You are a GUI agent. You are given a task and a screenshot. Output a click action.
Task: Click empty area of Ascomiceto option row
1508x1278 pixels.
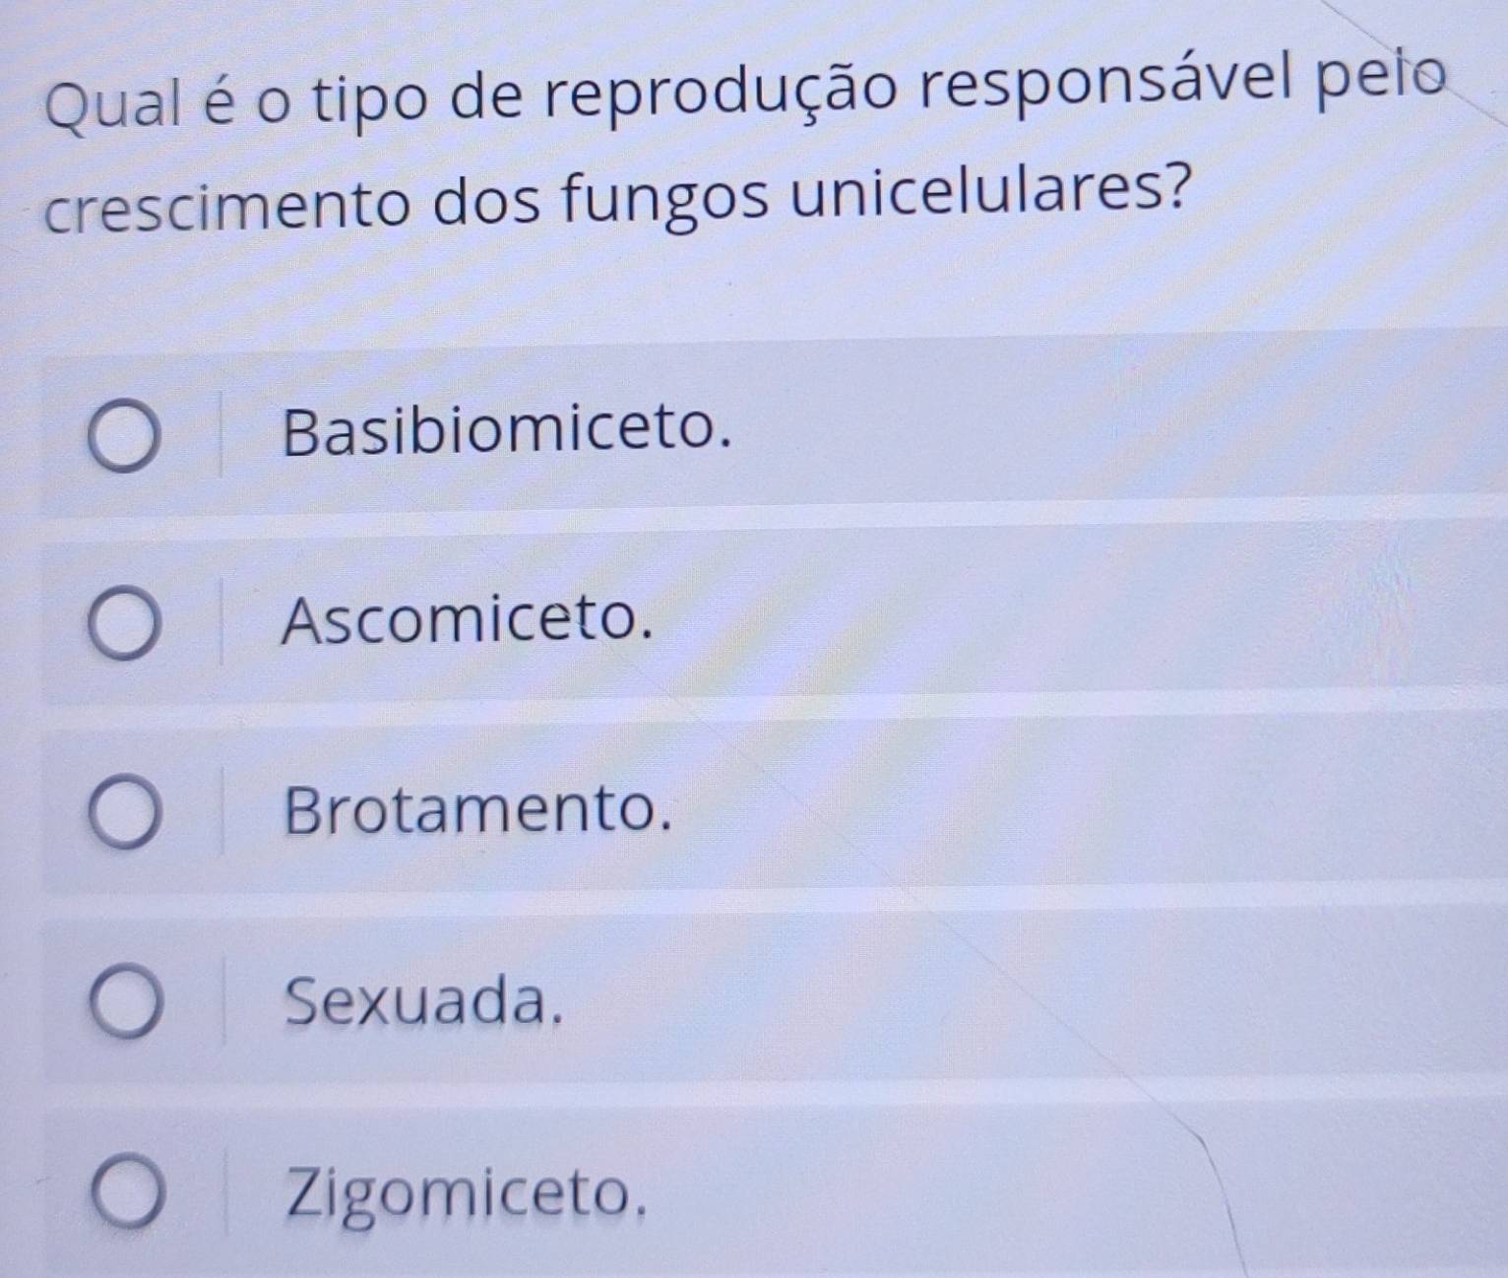pos(1083,615)
